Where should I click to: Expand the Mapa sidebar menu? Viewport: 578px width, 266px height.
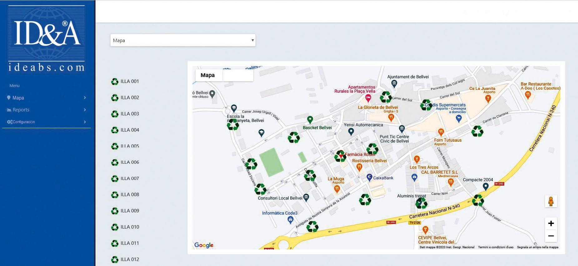click(x=47, y=98)
